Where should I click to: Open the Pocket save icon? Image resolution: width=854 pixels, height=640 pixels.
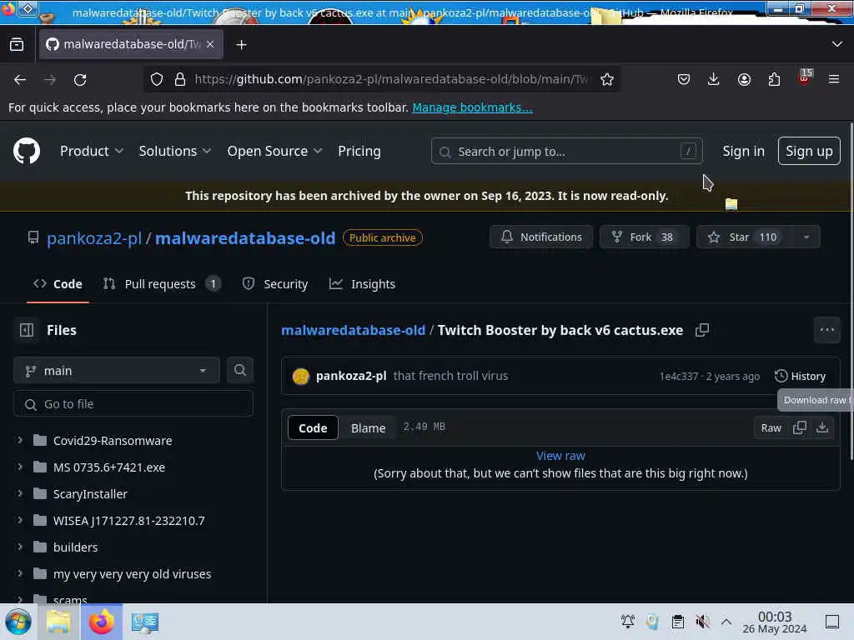point(684,79)
